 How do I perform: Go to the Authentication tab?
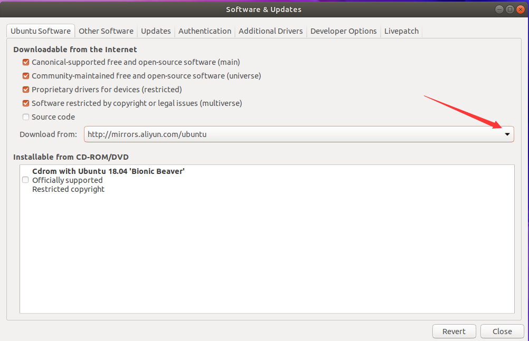point(205,31)
